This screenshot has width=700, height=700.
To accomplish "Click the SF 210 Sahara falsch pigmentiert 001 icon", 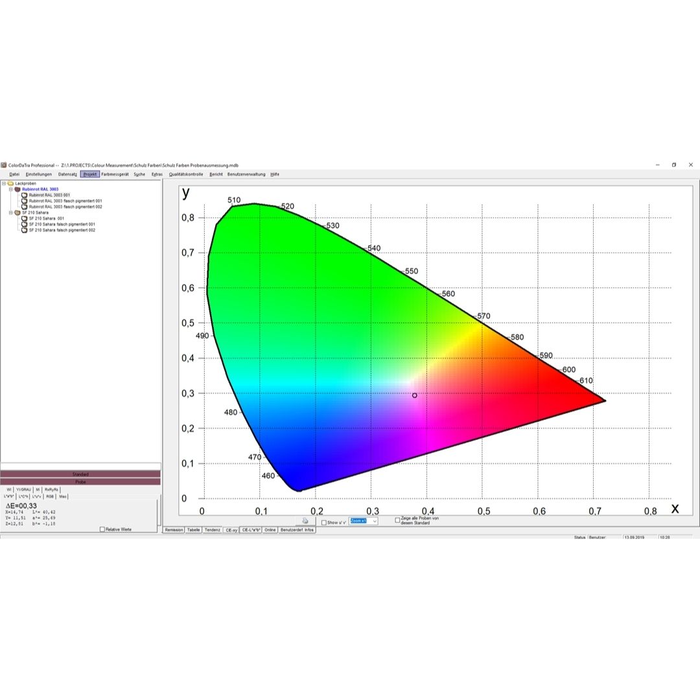I will coord(24,224).
